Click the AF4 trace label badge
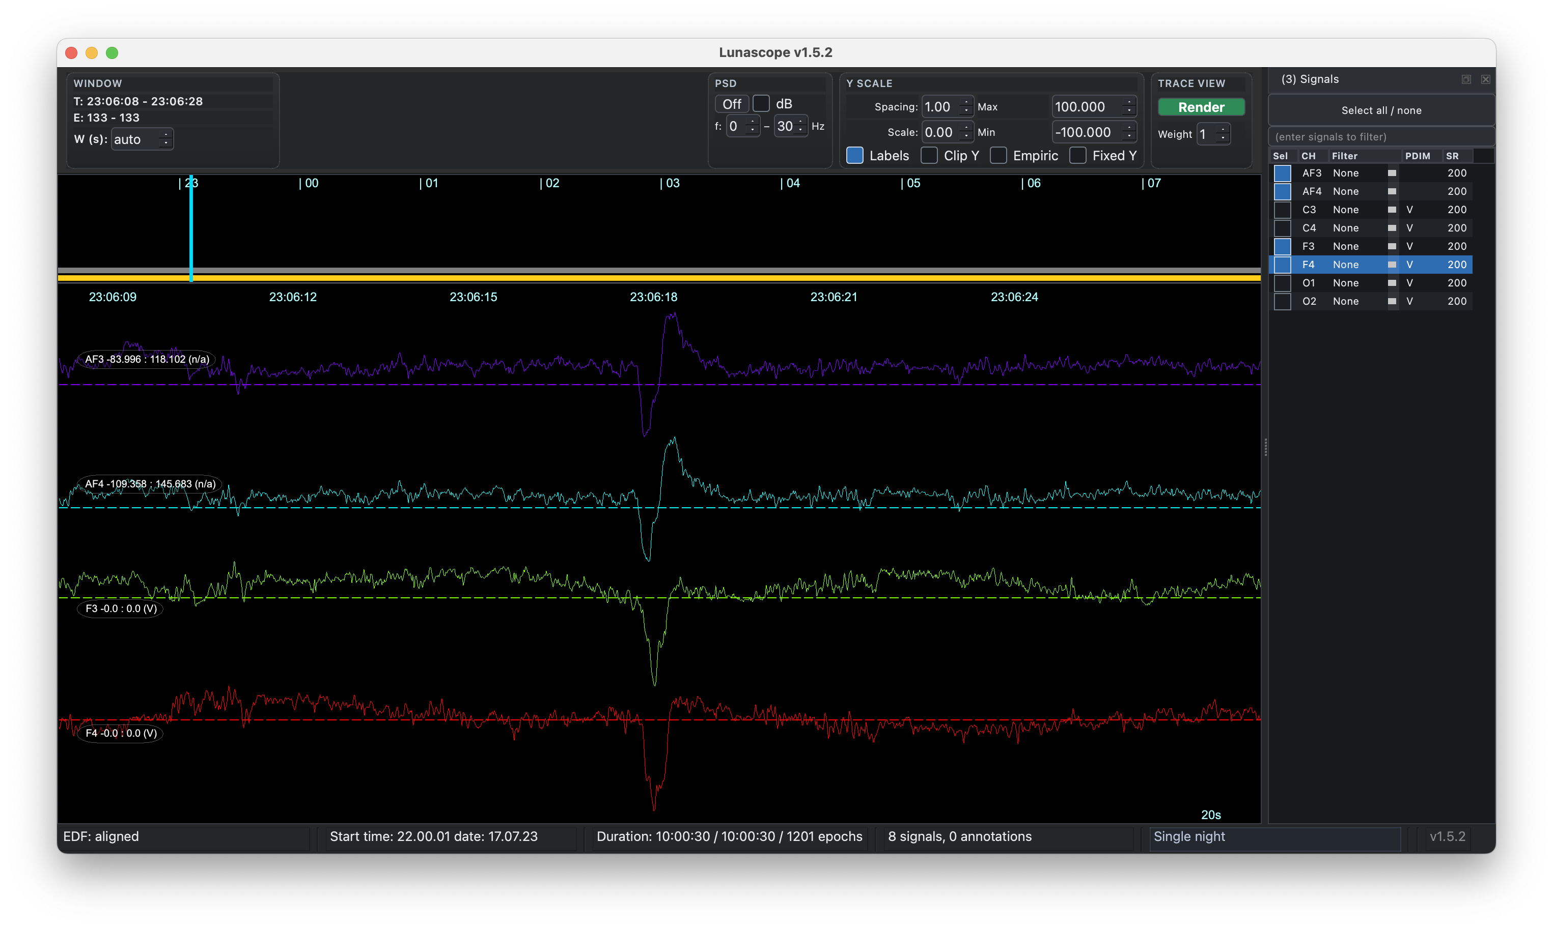 150,484
